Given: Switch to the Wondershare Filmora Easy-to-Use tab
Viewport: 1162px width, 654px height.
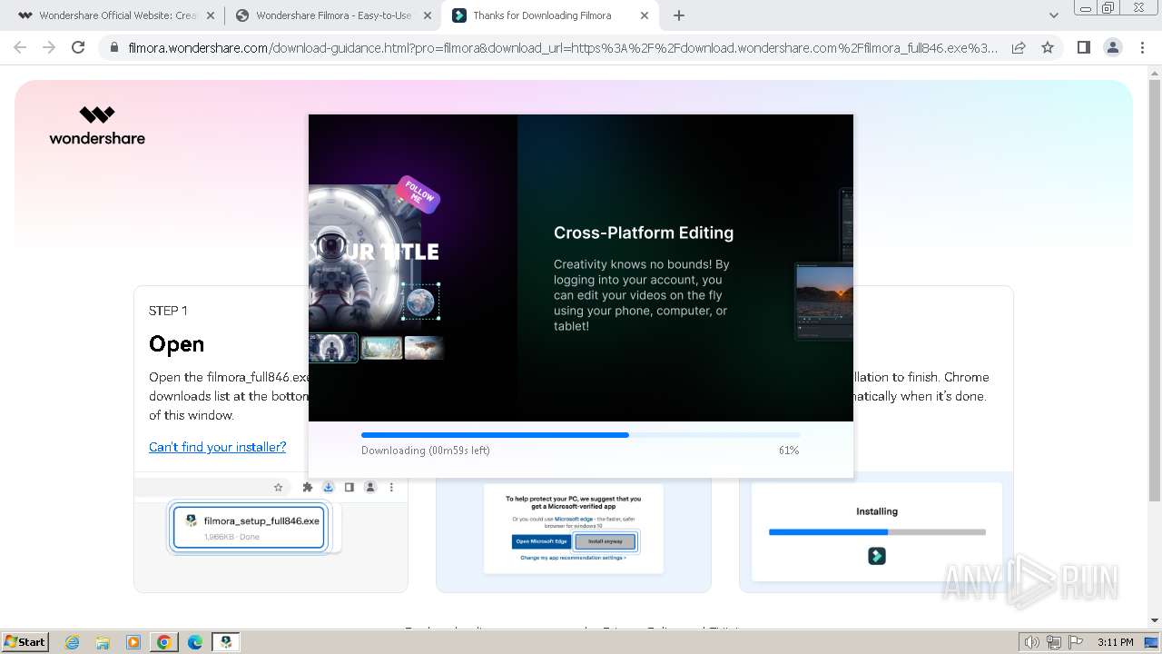Looking at the screenshot, I should [x=332, y=15].
